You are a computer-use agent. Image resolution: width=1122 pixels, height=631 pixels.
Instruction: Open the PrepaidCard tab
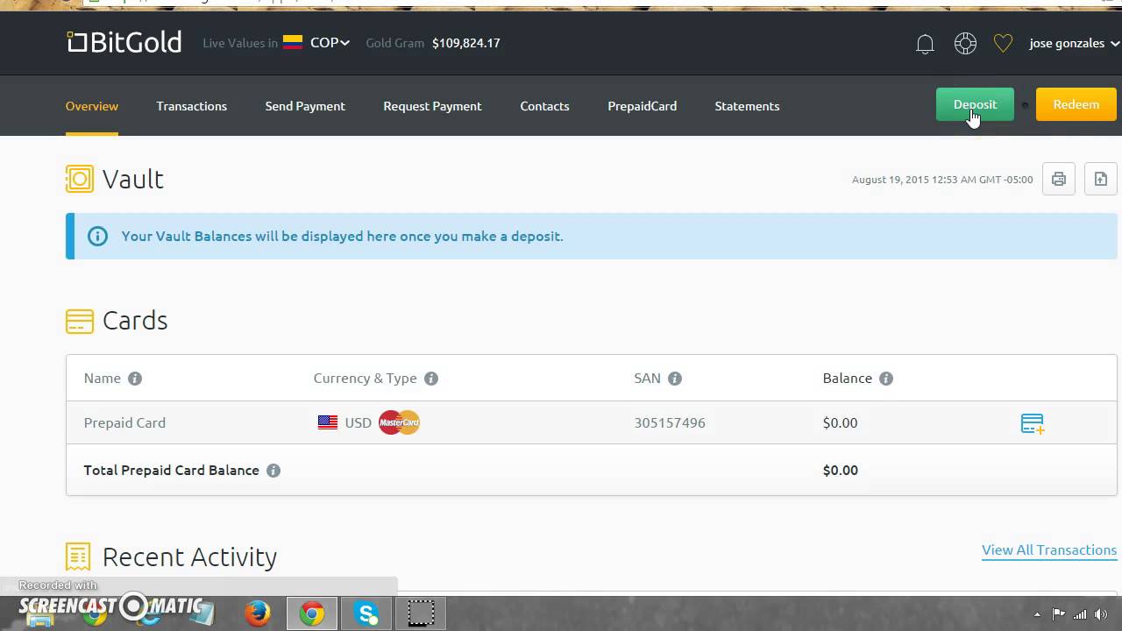(642, 106)
